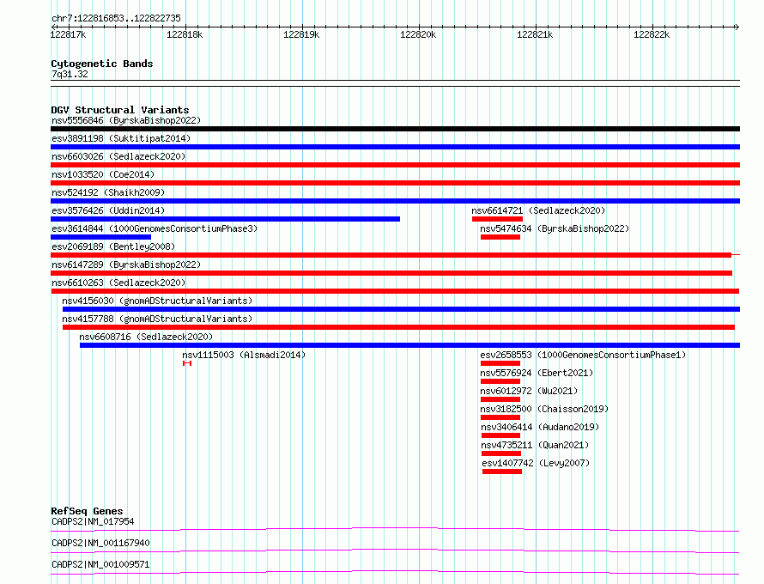Screen dimensions: 764x584
Task: Open nsv6608716 (Sedlazeck2020) label
Action: (146, 337)
